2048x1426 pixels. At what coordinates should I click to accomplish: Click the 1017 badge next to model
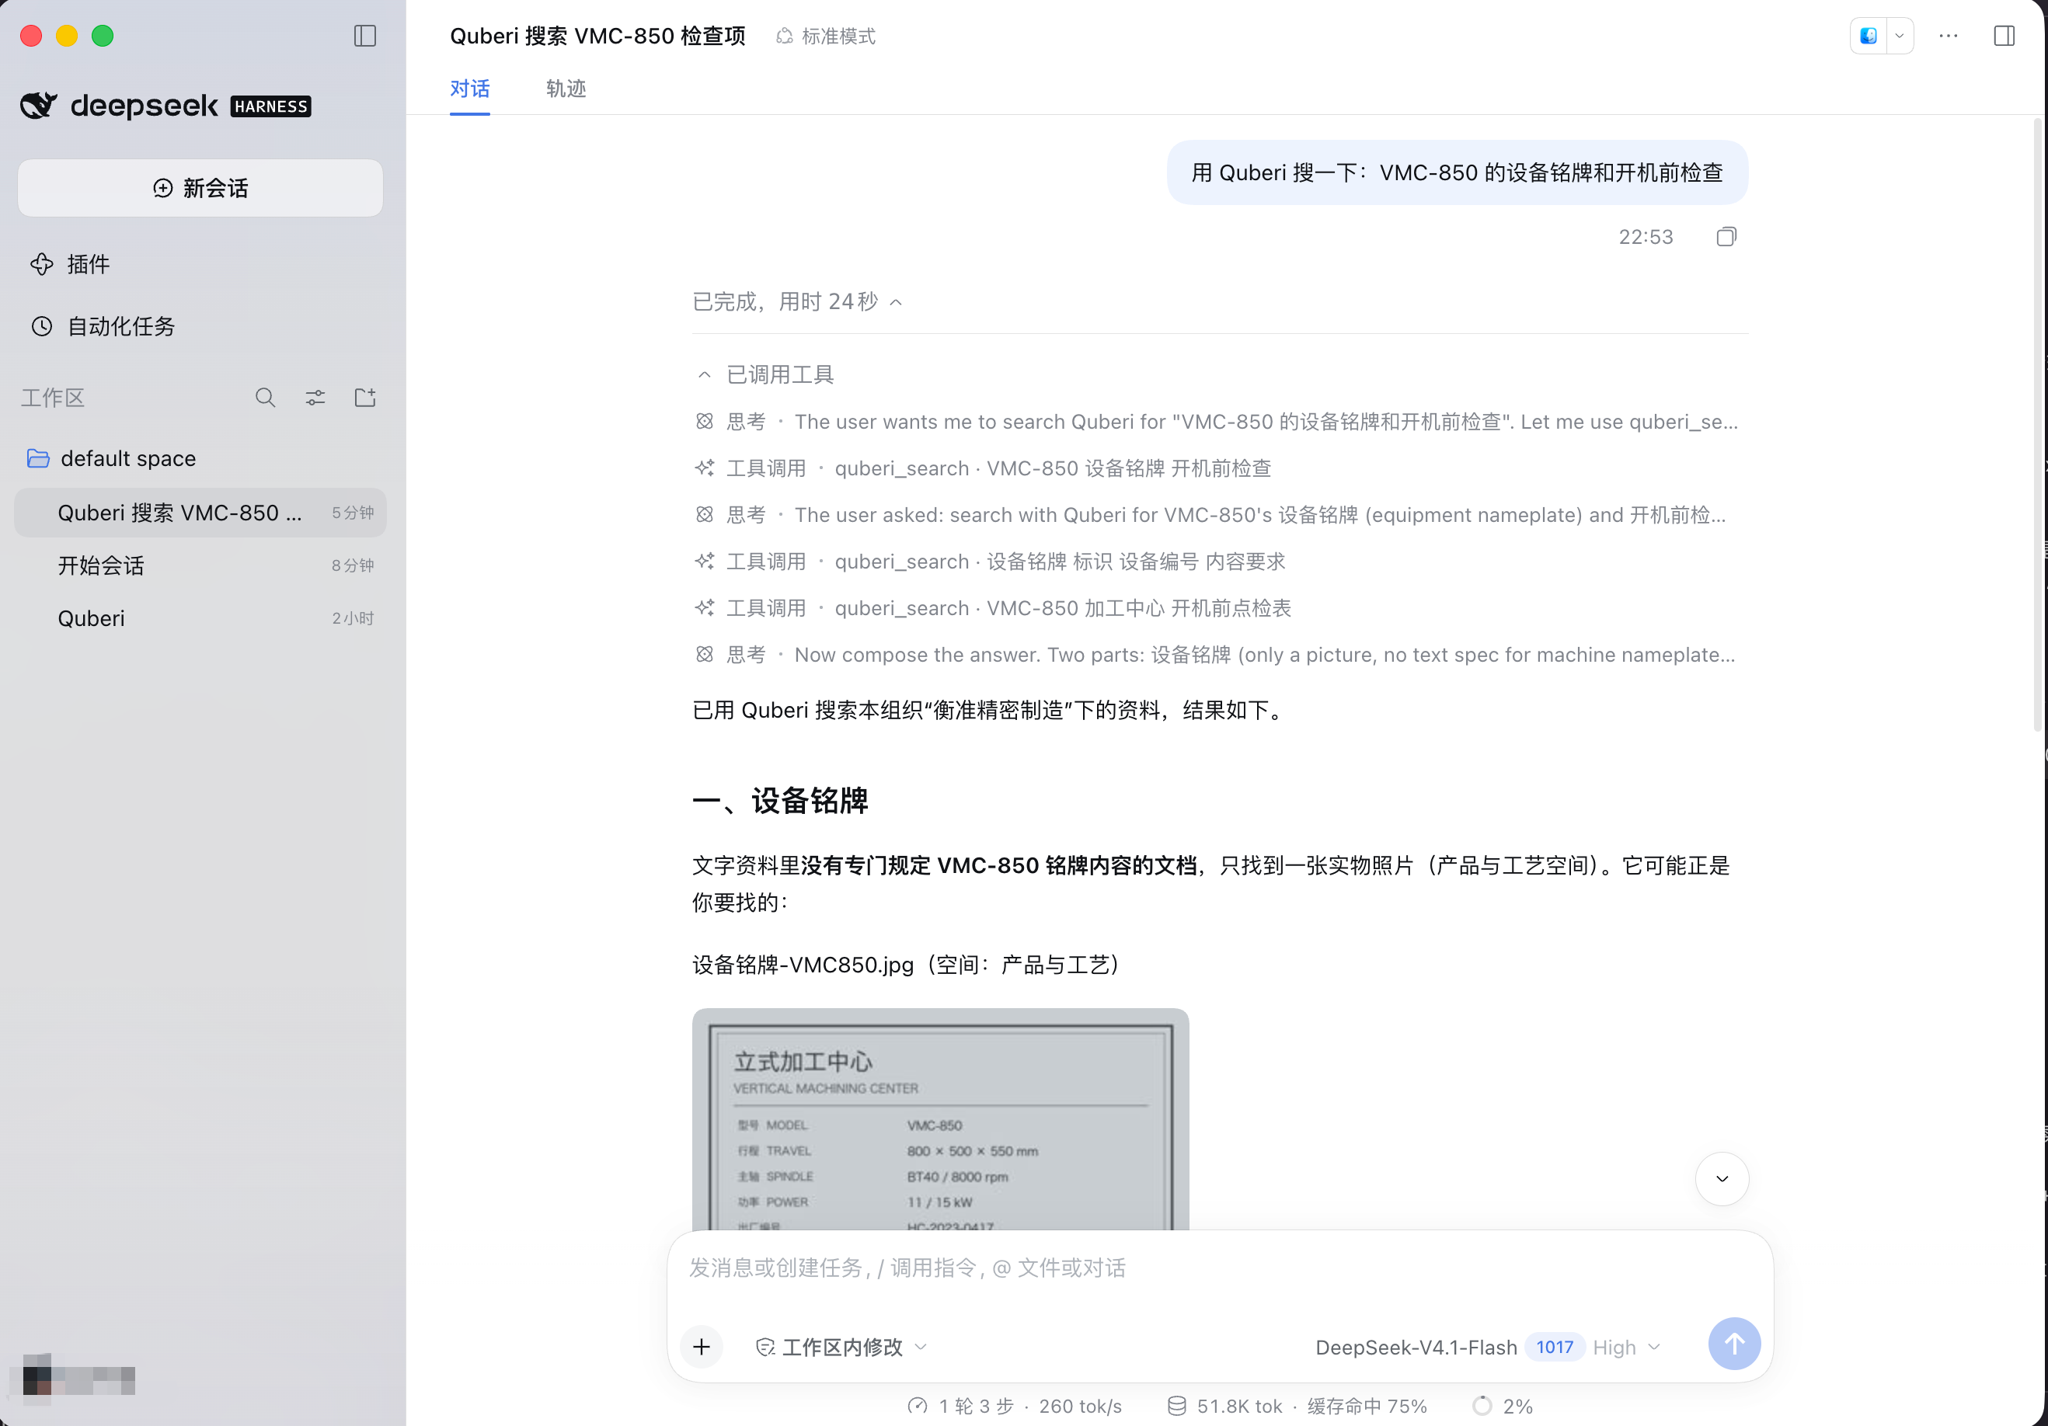click(x=1555, y=1347)
